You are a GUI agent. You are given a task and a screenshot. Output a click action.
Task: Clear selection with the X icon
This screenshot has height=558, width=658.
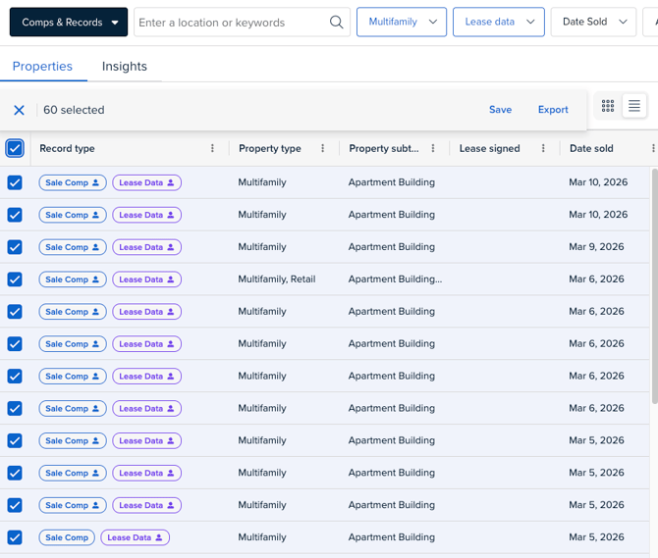point(19,110)
